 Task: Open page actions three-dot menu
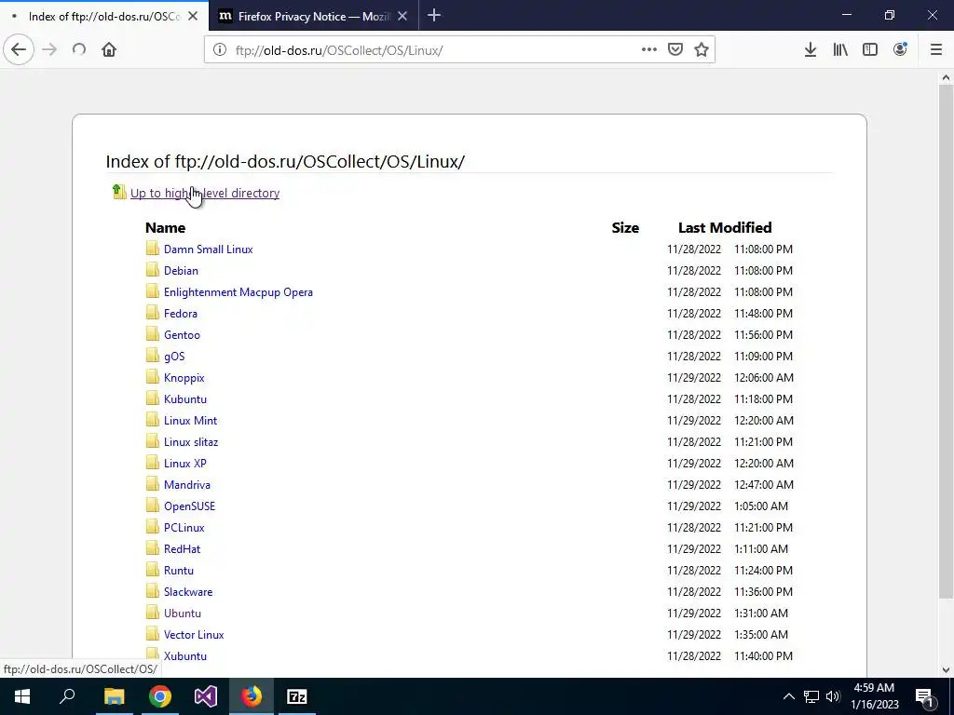point(649,49)
